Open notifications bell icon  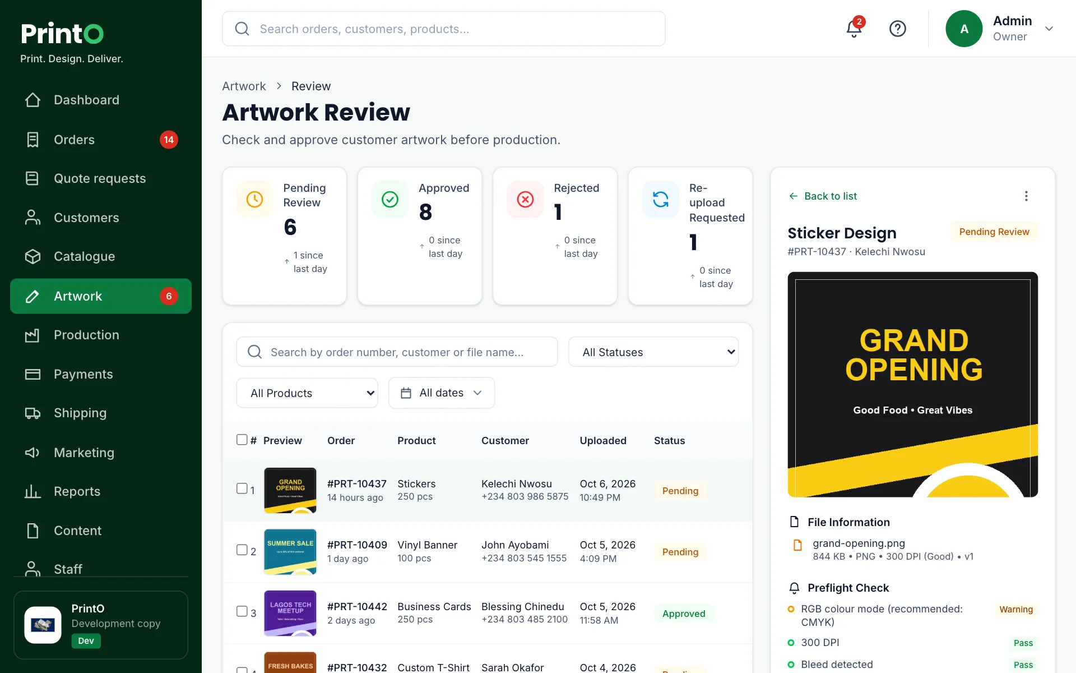(854, 29)
